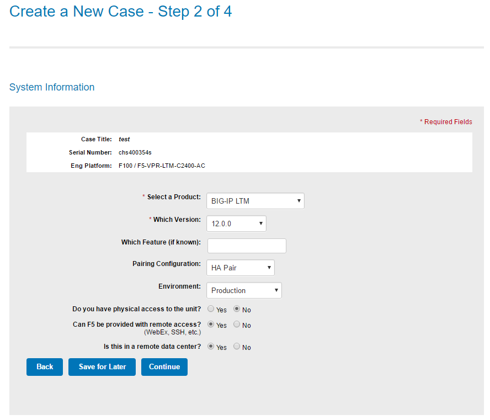Viewport: 490px width, 420px height.
Task: Choose Yes for F5 remote access
Action: [211, 325]
